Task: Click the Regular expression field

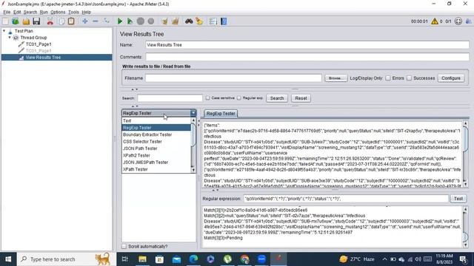Action: 346,199
